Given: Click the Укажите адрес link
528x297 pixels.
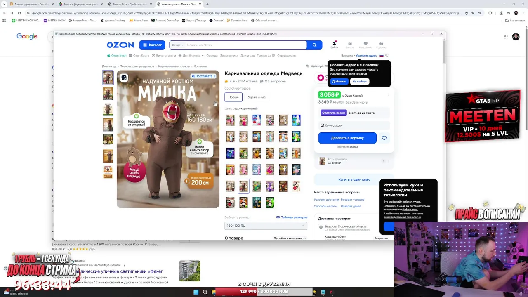Looking at the screenshot, I should 366,55.
